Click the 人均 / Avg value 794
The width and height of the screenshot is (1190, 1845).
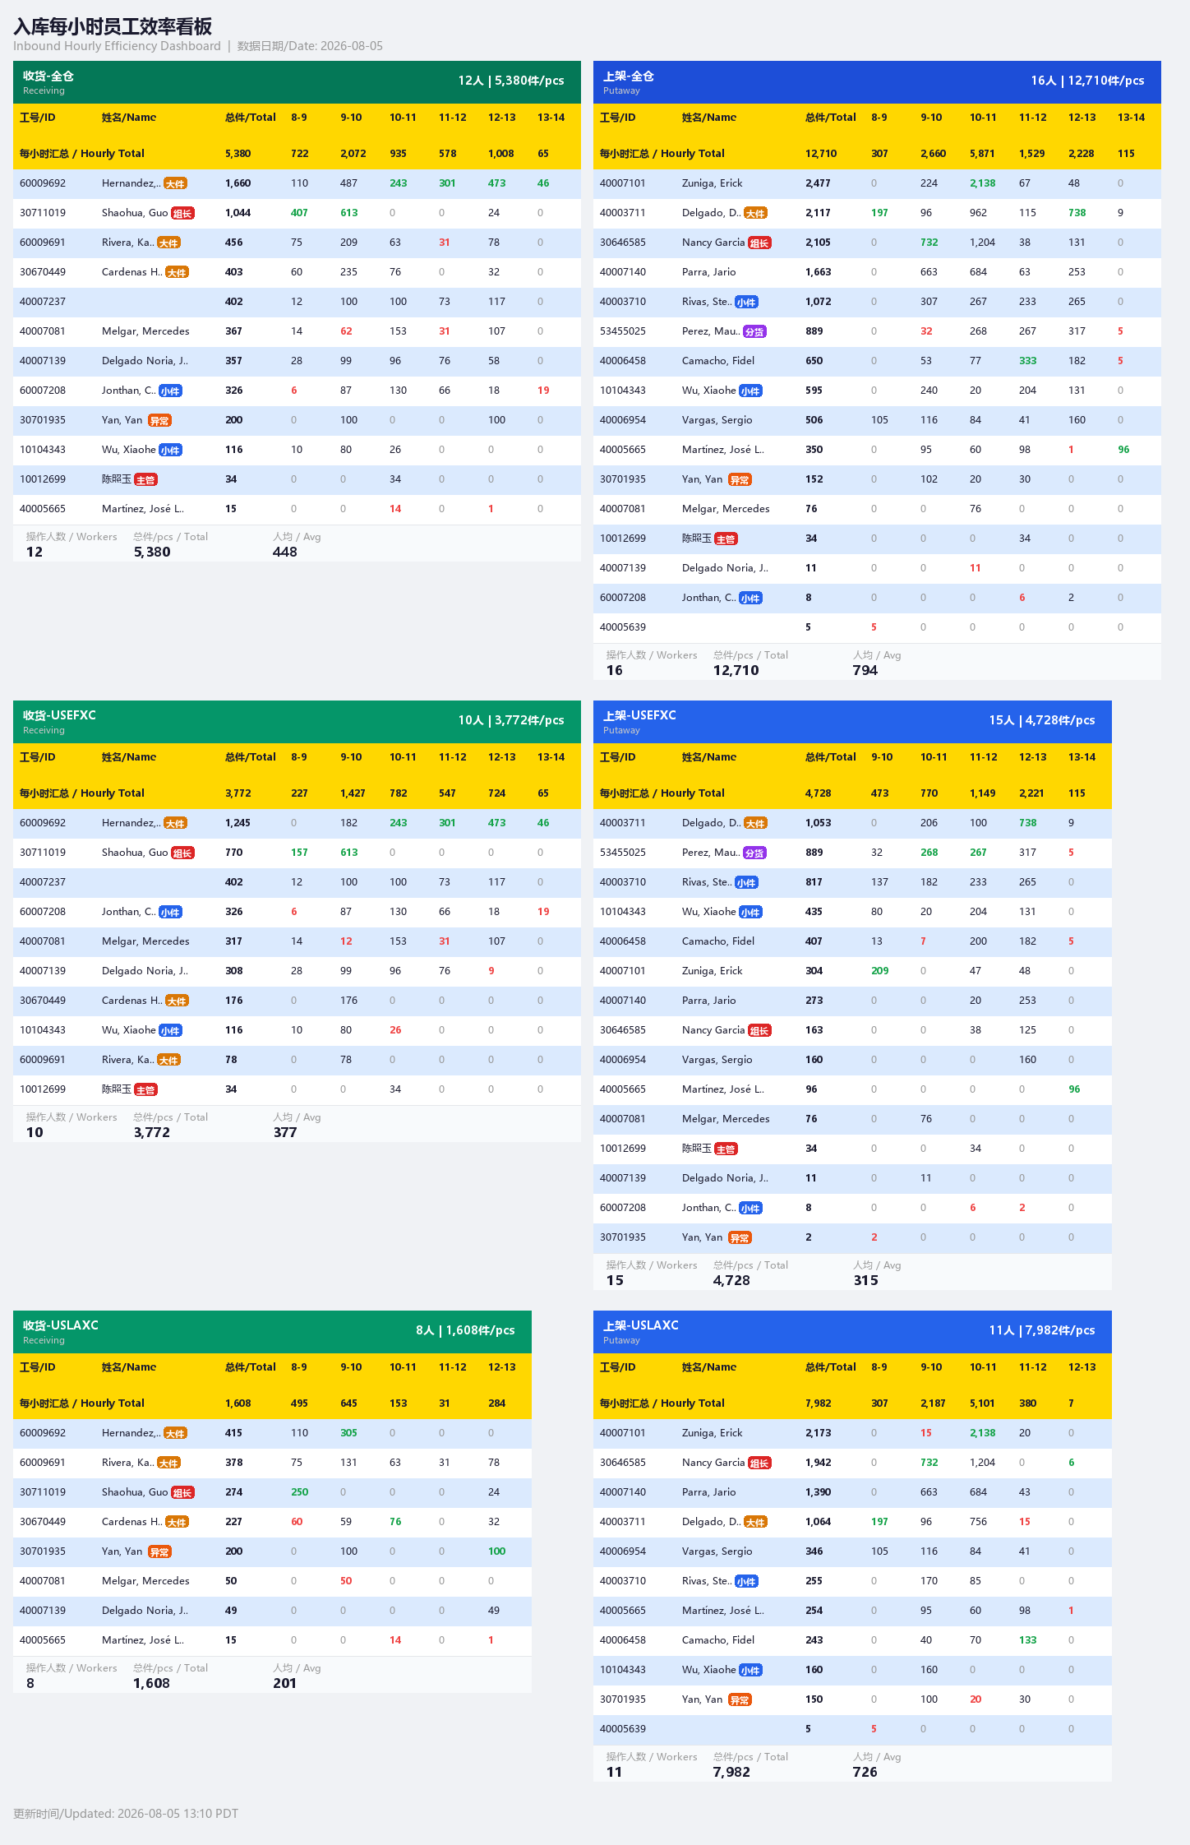(x=865, y=670)
